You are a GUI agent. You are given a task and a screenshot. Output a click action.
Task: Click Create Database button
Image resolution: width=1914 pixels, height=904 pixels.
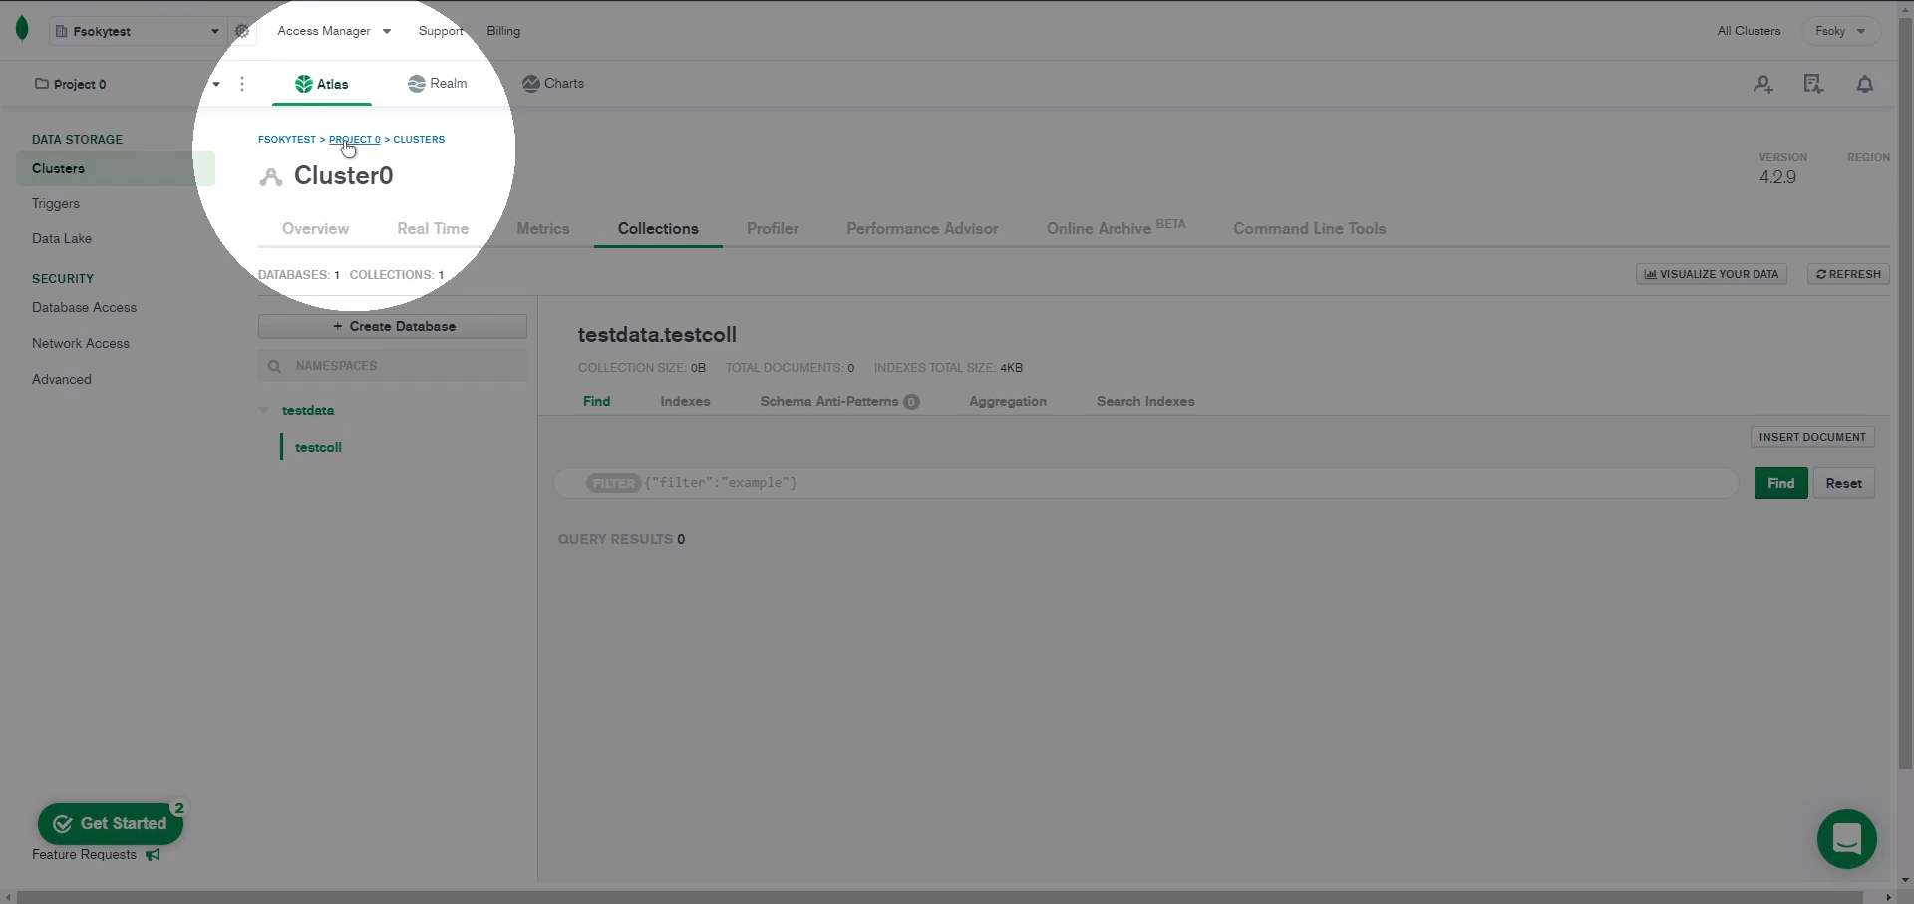click(x=393, y=326)
